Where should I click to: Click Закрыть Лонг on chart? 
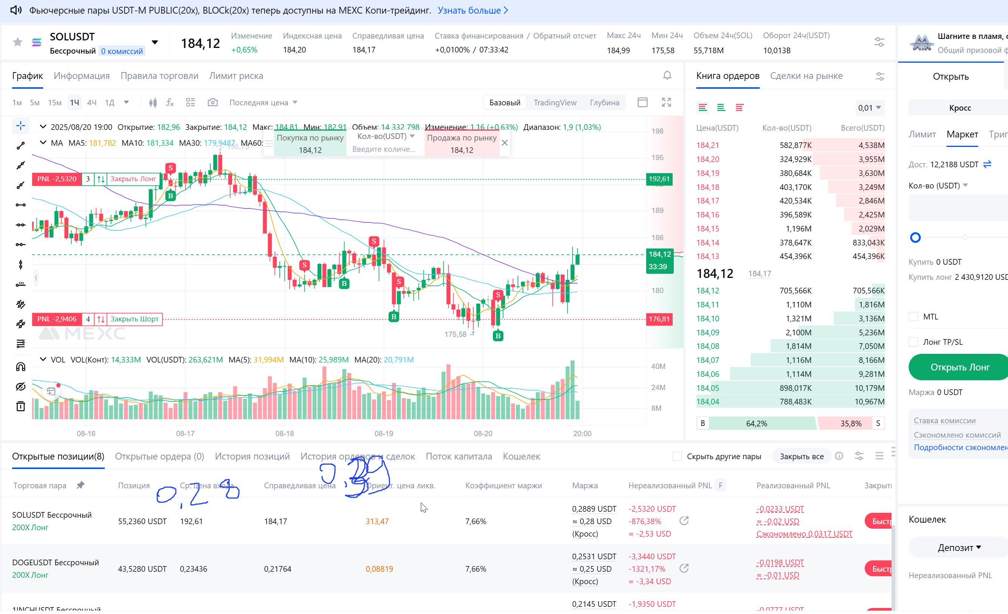click(x=133, y=179)
